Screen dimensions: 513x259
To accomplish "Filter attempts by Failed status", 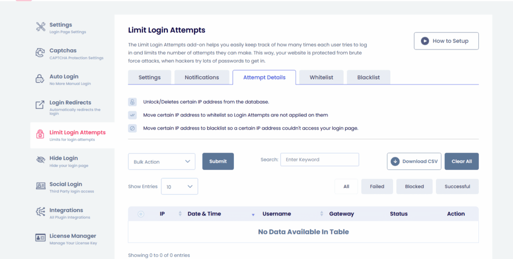I will pos(377,186).
